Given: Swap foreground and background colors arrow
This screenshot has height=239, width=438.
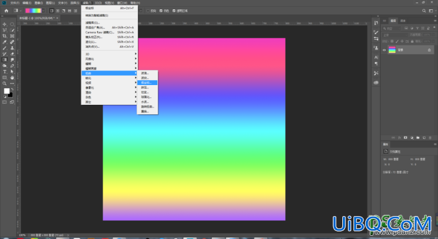Looking at the screenshot, I should click(12, 89).
